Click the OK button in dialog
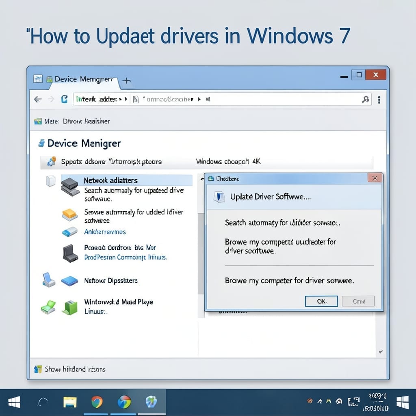 [x=321, y=301]
